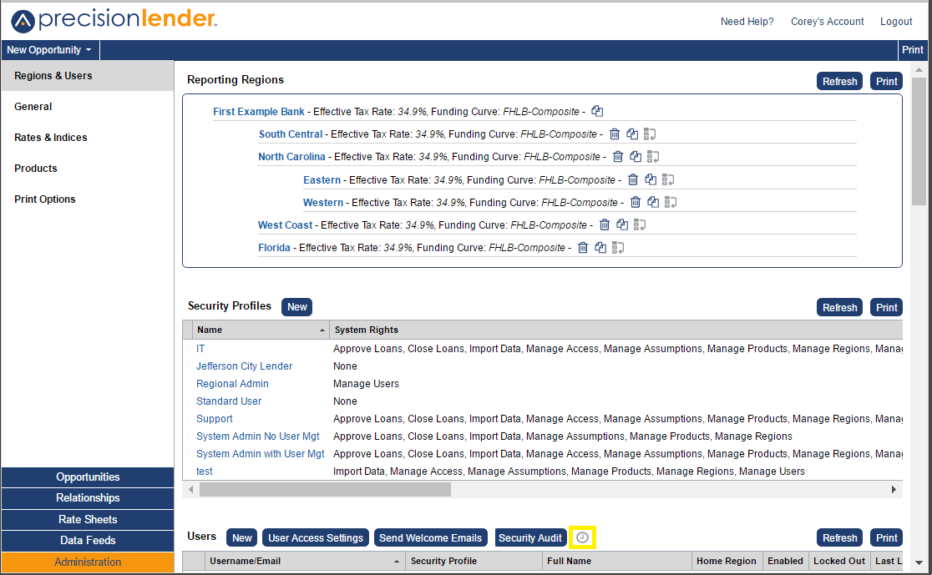Copy the South Central region
Image resolution: width=932 pixels, height=575 pixels.
[632, 134]
